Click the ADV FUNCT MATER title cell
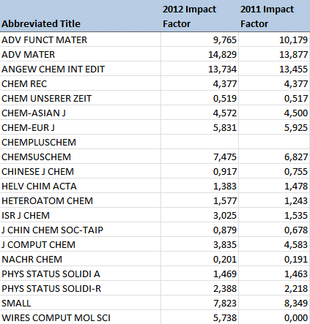 pyautogui.click(x=81, y=39)
